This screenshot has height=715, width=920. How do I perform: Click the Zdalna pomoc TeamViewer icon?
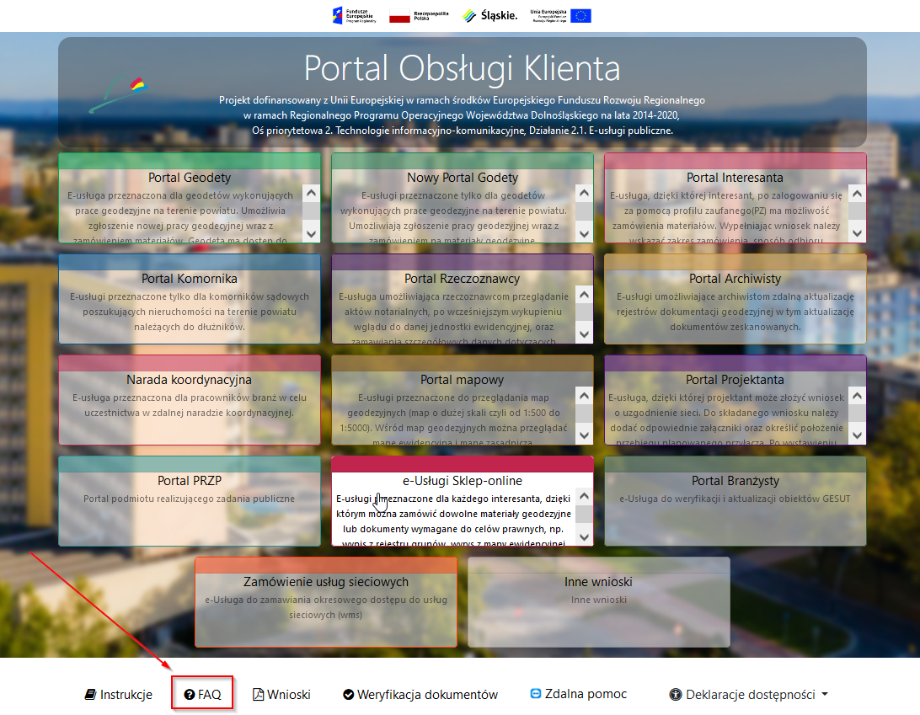[x=535, y=694]
